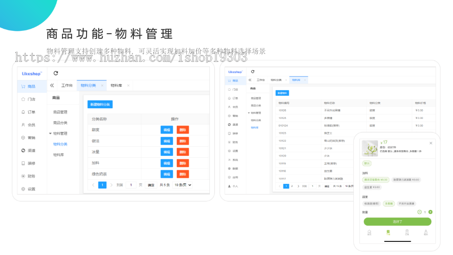
Task: Collapse sidebar with double-chevron in right panel
Action: click(x=250, y=80)
